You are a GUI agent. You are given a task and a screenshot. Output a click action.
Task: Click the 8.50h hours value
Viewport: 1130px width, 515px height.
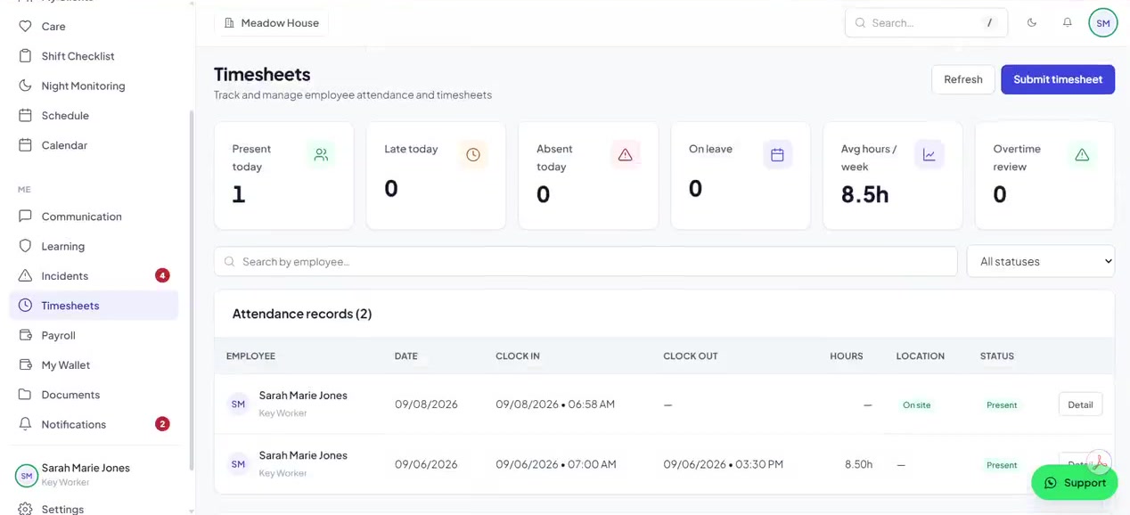[859, 464]
